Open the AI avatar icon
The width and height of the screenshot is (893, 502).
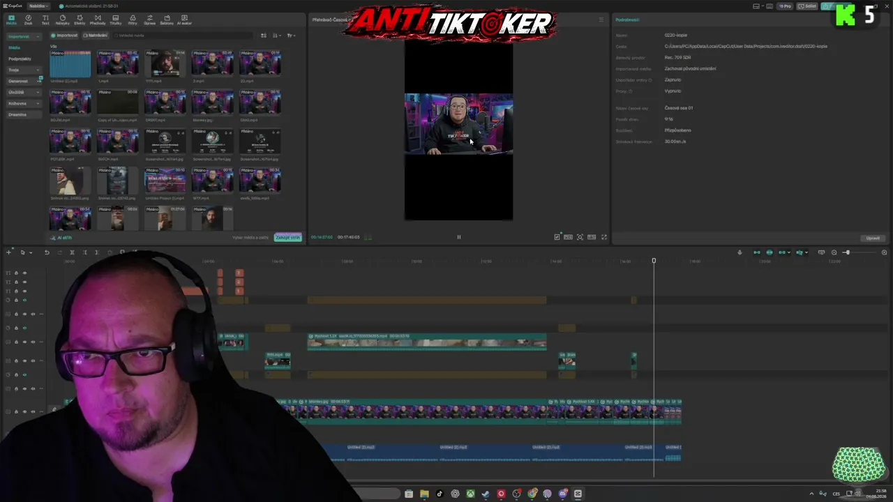(184, 20)
